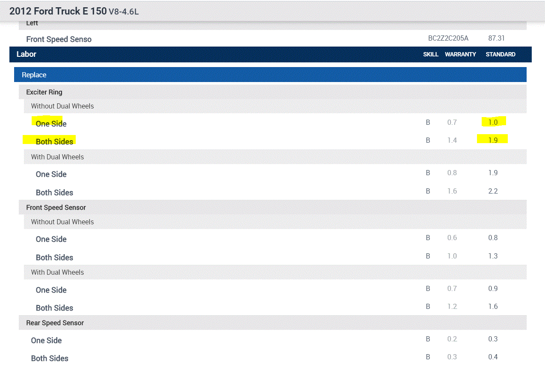Click Both Sides under Exciter Ring With Dual Wheels

[54, 193]
